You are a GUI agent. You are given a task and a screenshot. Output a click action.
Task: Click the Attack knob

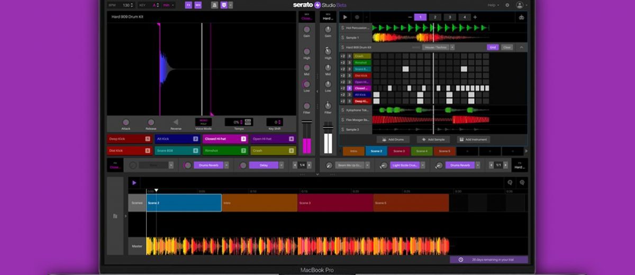[126, 122]
